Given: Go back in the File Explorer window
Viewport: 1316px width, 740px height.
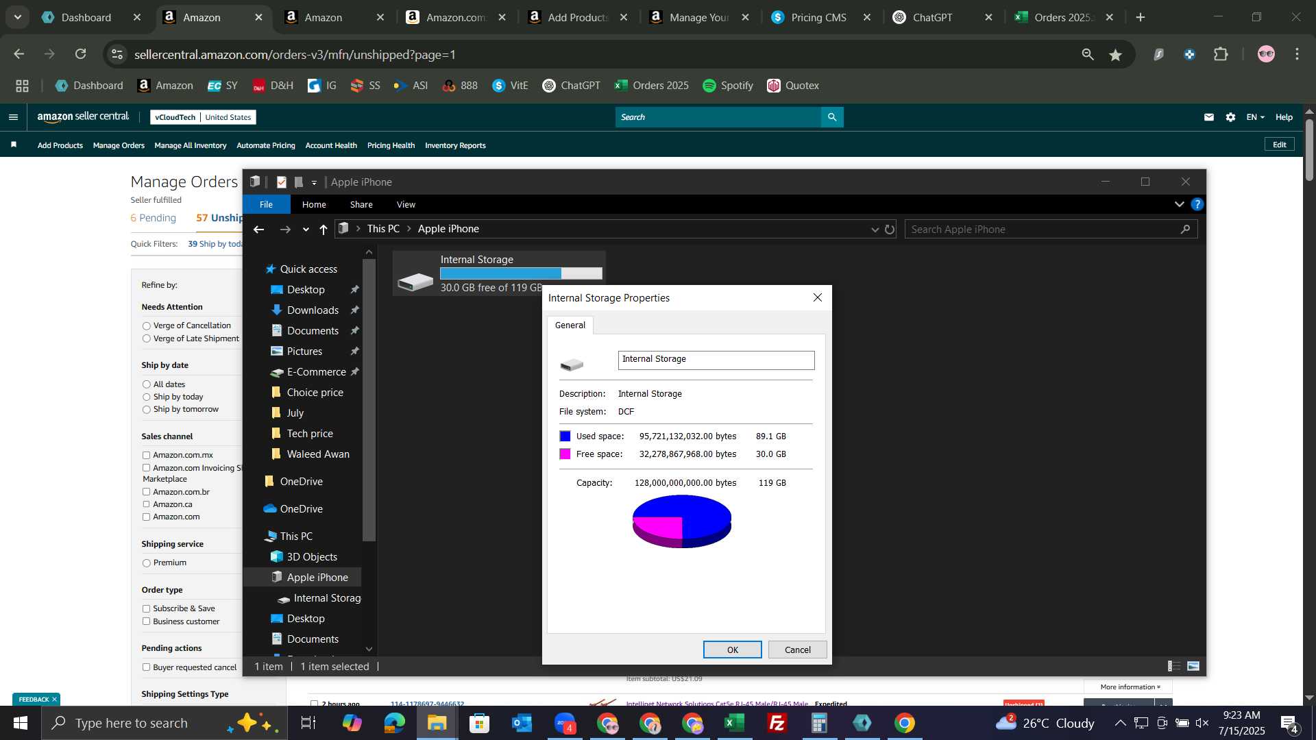Looking at the screenshot, I should coord(258,230).
